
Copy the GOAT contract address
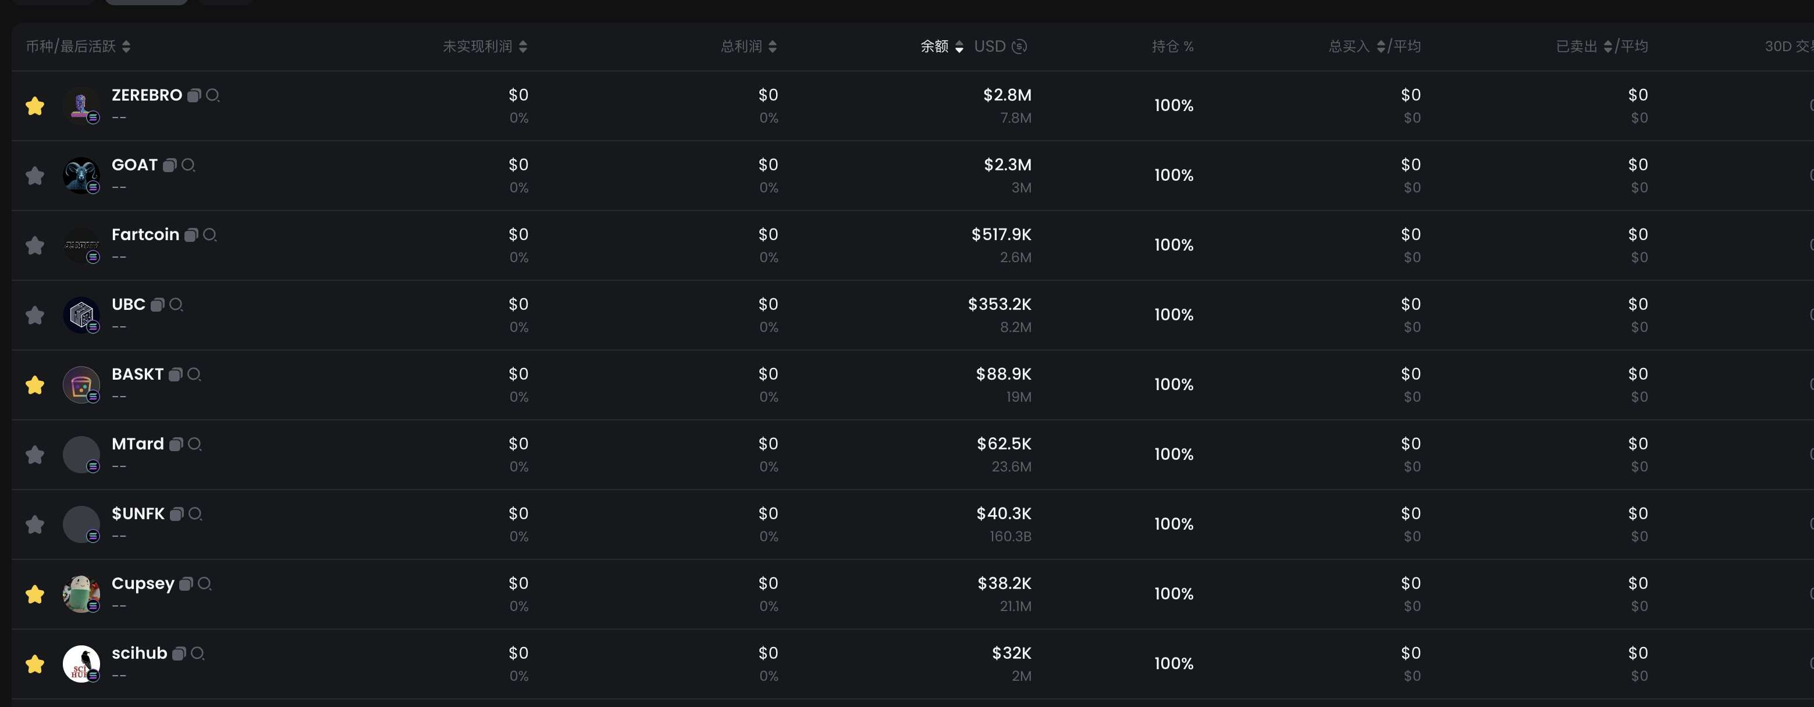tap(170, 165)
